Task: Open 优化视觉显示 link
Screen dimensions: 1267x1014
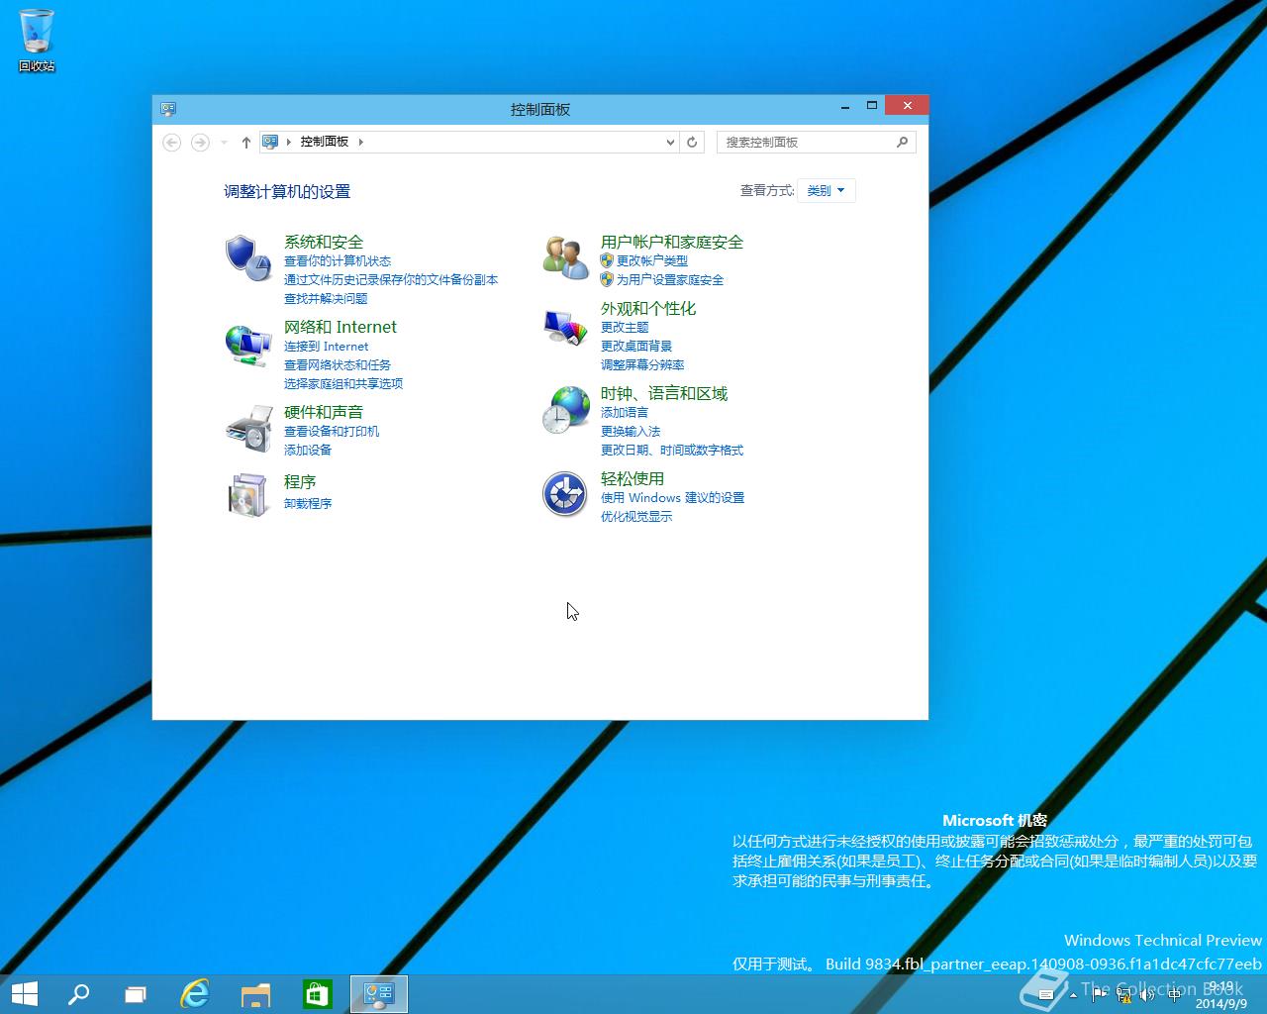Action: click(x=636, y=516)
